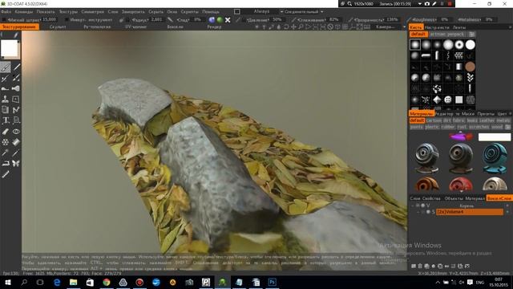This screenshot has width=513, height=289.
Task: Open the Настройки tab in brush panel
Action: pos(437,27)
